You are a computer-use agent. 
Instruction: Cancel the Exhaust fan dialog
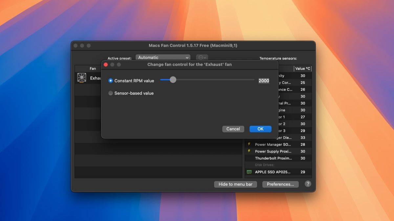tap(233, 129)
